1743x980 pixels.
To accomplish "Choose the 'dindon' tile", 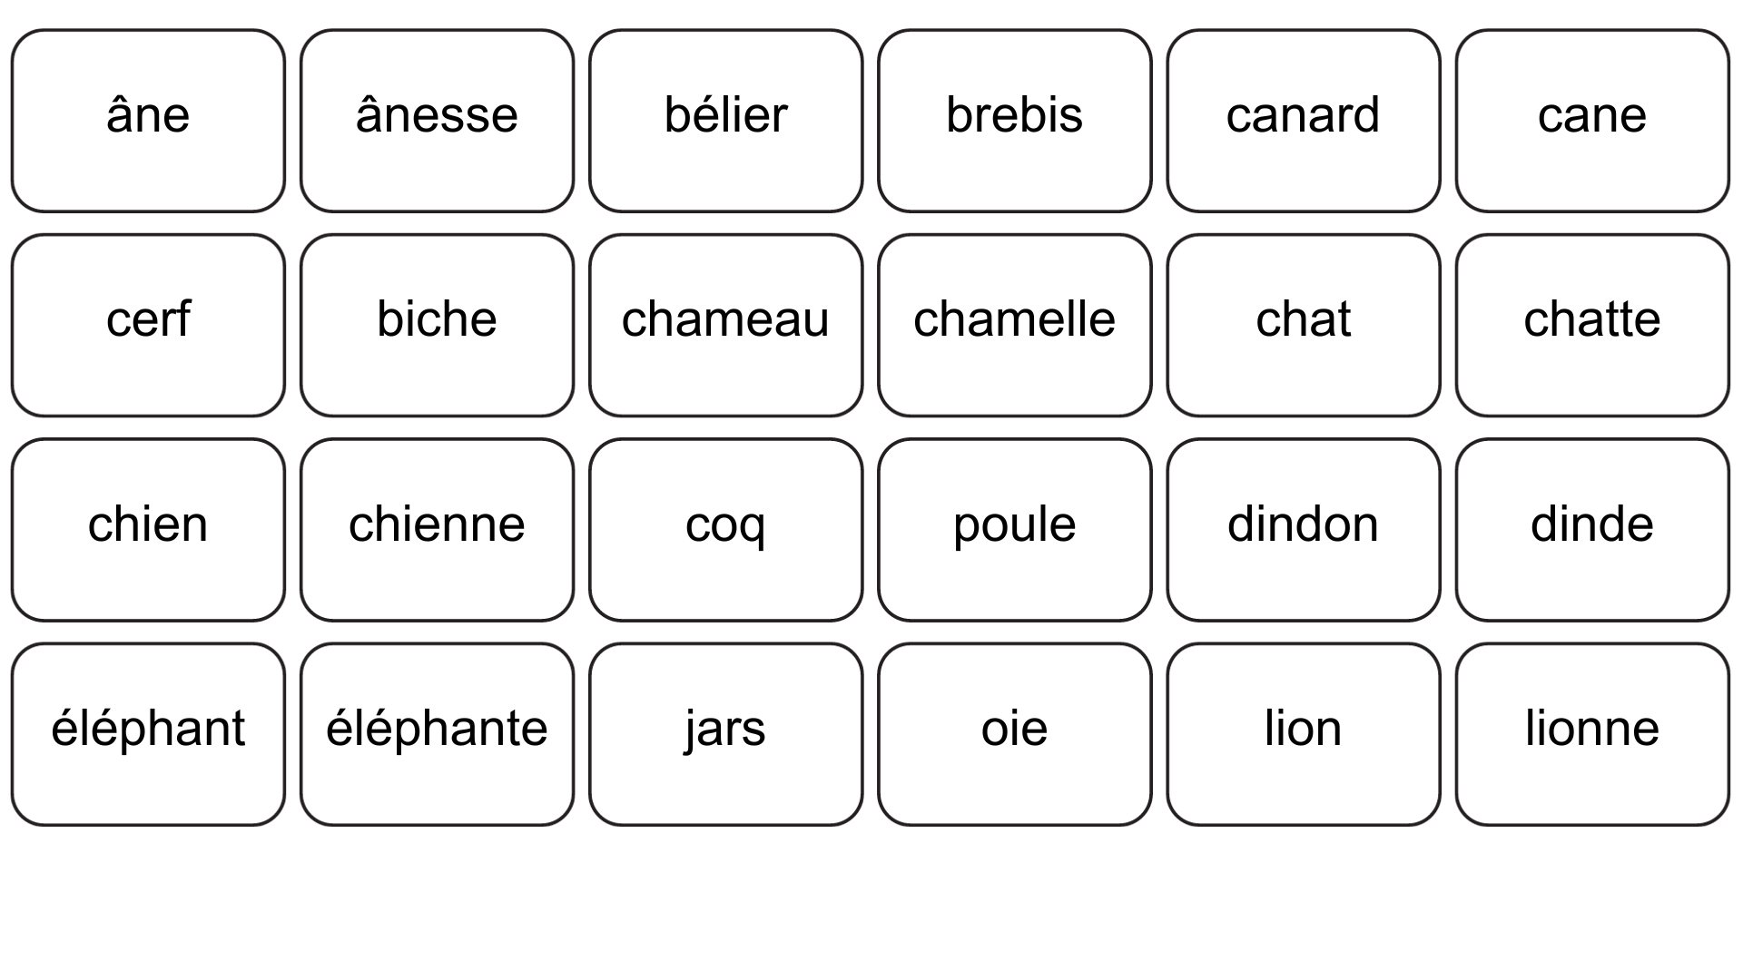I will click(x=1303, y=530).
